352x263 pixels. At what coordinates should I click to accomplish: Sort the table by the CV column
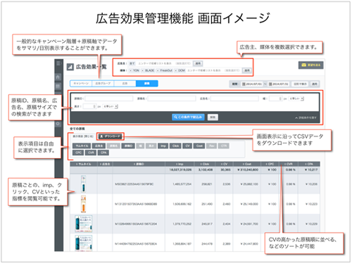point(224,164)
